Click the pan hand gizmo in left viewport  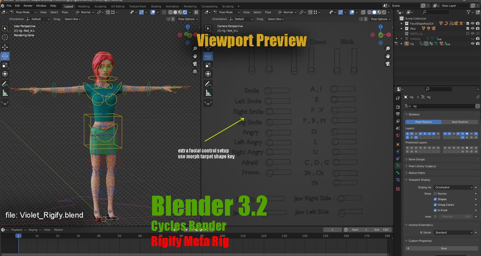[195, 56]
